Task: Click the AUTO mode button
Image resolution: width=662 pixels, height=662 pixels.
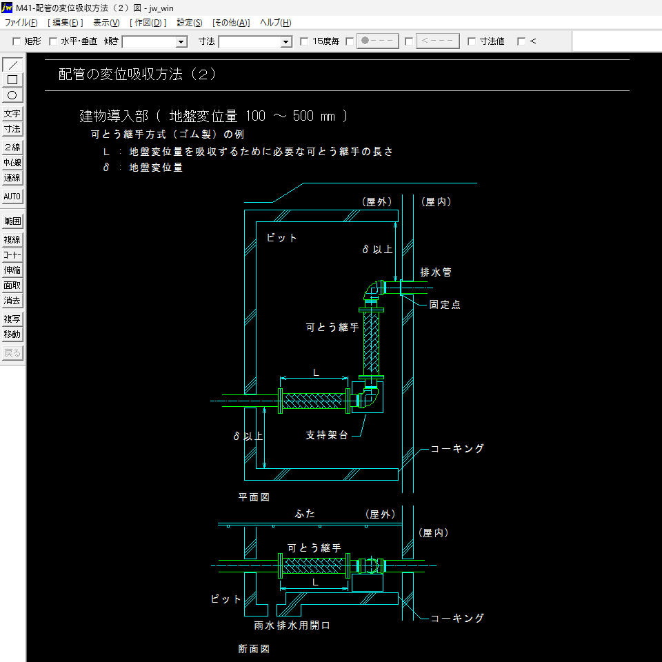Action: coord(12,197)
